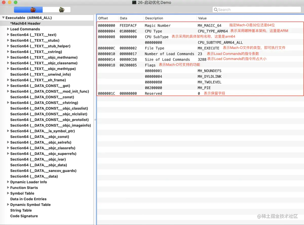Select Section64 (__DATA_CONST,__const) row
This screenshot has width=304, height=225.
pyautogui.click(x=47, y=97)
